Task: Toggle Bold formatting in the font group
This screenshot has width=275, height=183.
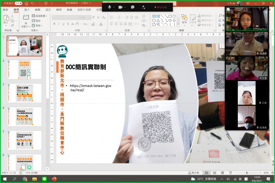Action: (54, 24)
